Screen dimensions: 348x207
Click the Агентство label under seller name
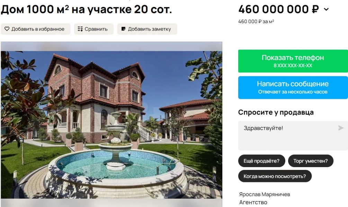253,202
